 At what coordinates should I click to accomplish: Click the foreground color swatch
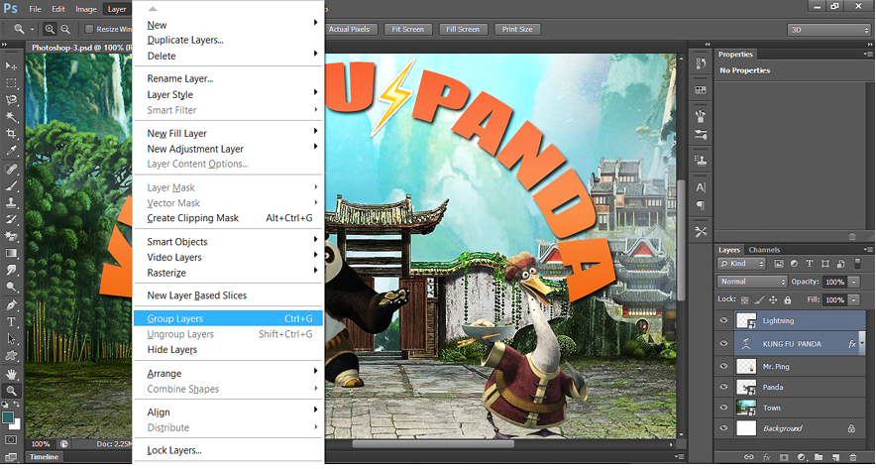point(8,416)
